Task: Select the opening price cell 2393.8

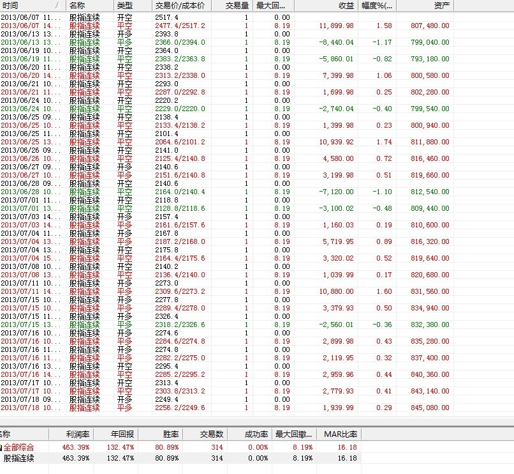Action: (166, 34)
